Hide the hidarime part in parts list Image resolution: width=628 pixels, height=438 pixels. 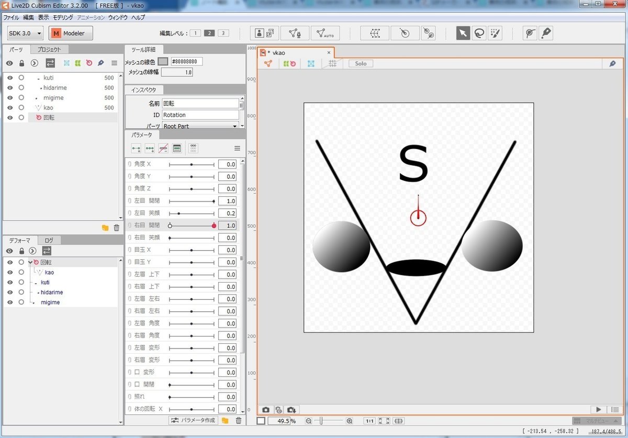coord(9,87)
